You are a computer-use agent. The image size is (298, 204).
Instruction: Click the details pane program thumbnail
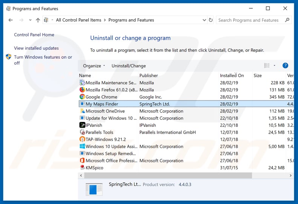pyautogui.click(x=94, y=189)
